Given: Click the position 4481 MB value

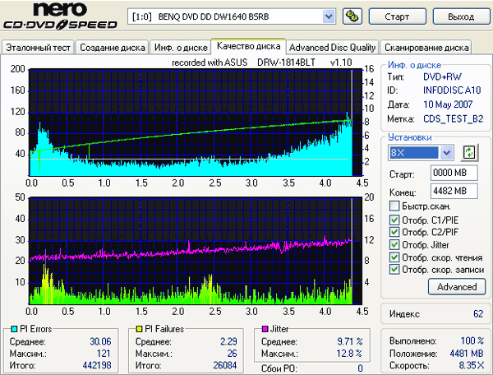Looking at the screenshot, I should point(467,354).
